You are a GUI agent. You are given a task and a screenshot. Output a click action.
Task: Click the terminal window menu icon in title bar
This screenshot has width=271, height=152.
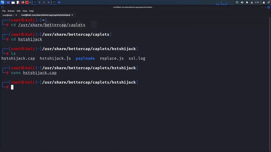pos(3,7)
